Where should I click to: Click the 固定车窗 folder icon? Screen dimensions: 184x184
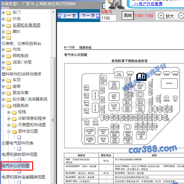click(x=9, y=93)
